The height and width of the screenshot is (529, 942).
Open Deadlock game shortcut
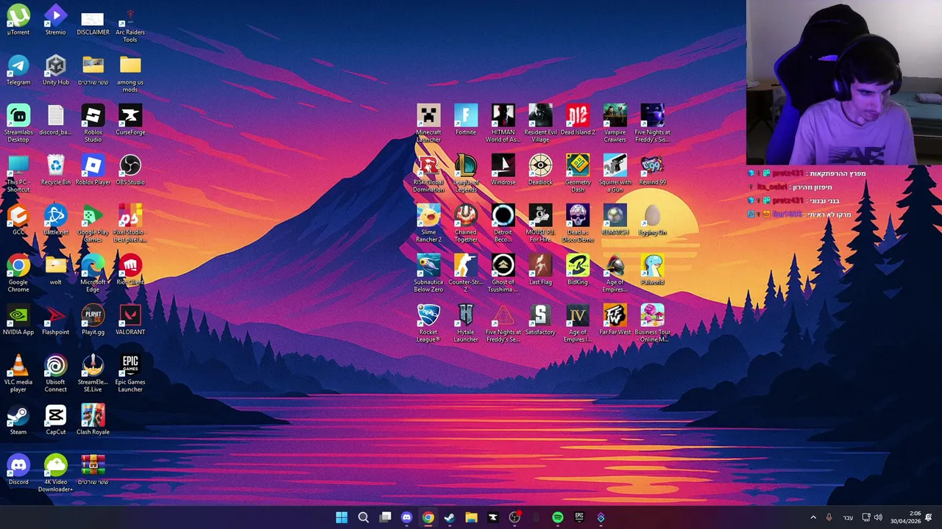(540, 170)
